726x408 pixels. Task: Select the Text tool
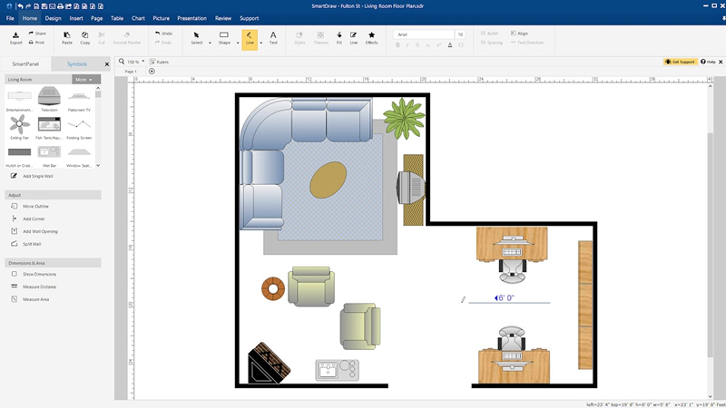(x=273, y=37)
